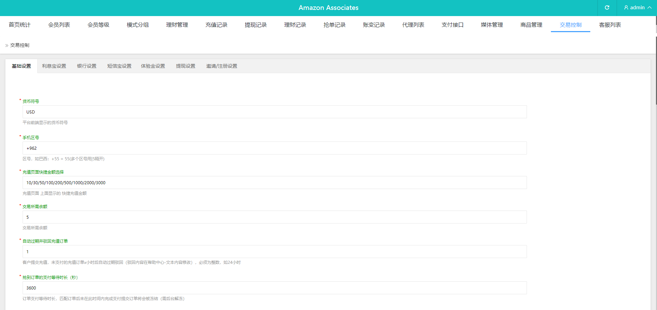This screenshot has height=310, width=657.
Task: Select 客服列表 in top navigation
Action: (610, 25)
